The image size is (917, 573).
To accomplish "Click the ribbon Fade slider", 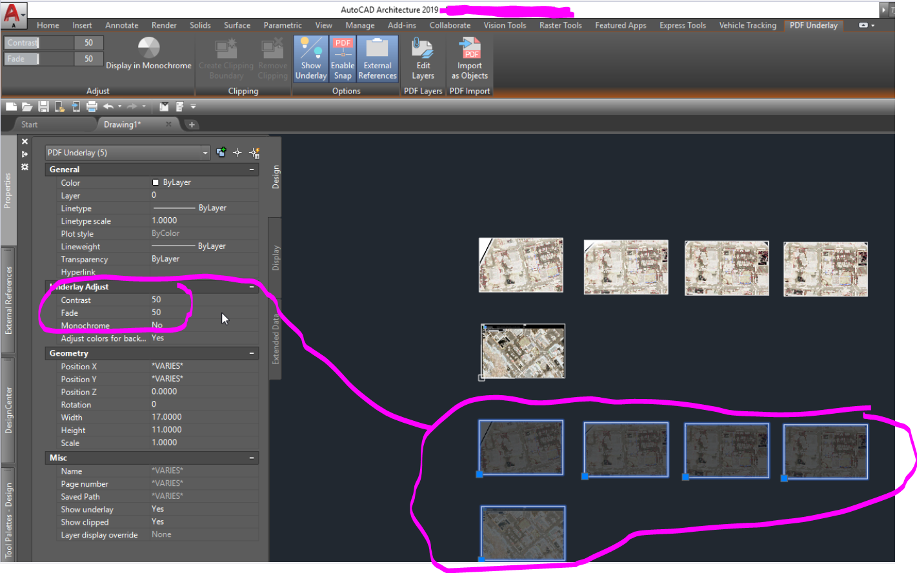I will point(39,59).
